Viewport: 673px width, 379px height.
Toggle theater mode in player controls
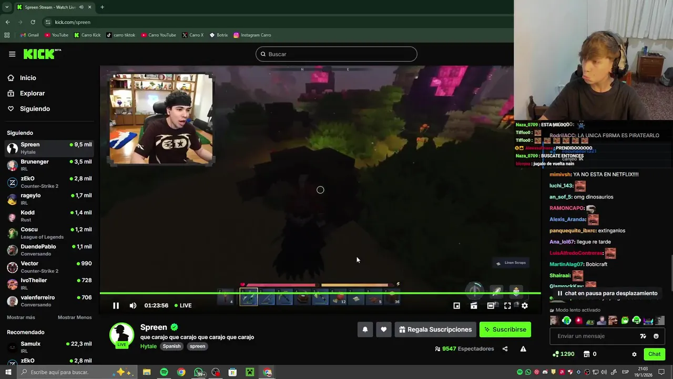[491, 305]
